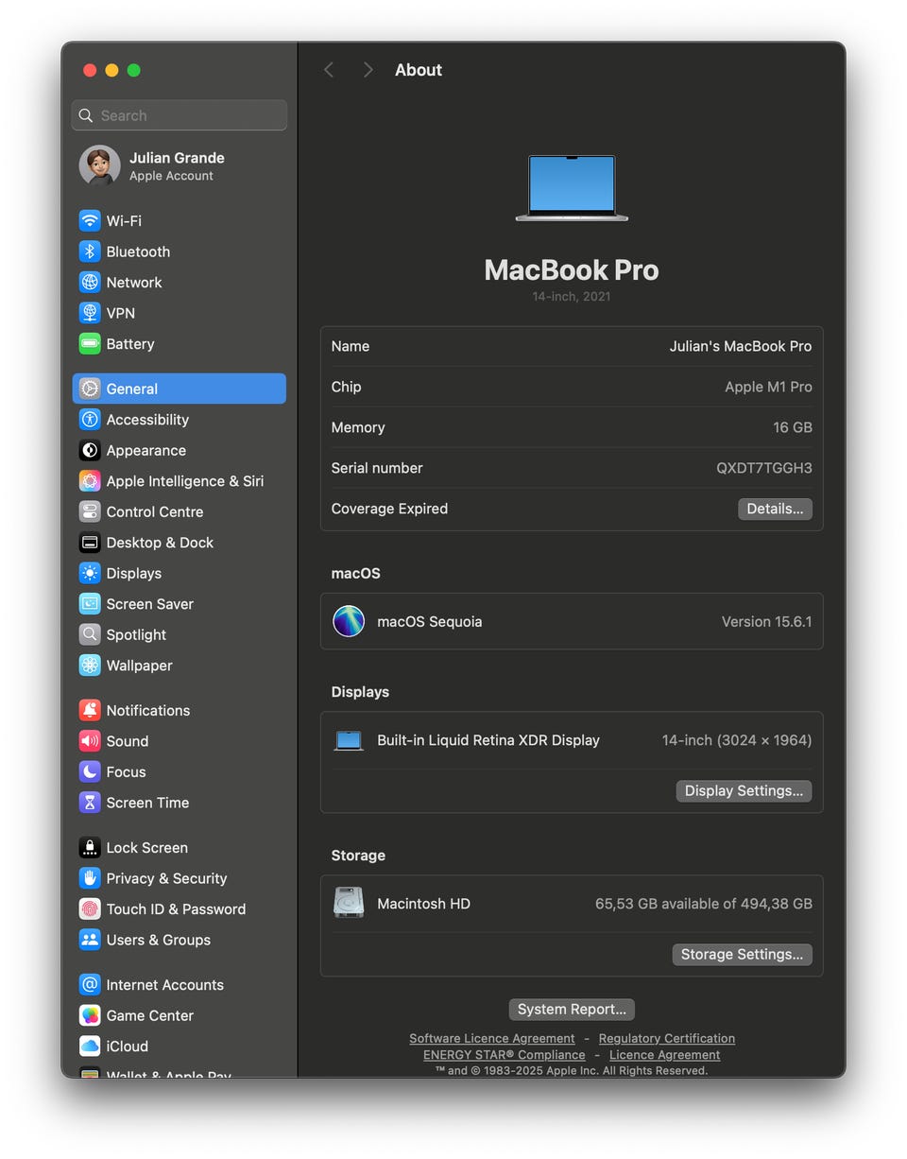Focus the Search field in sidebar
The height and width of the screenshot is (1159, 907).
[x=179, y=115]
